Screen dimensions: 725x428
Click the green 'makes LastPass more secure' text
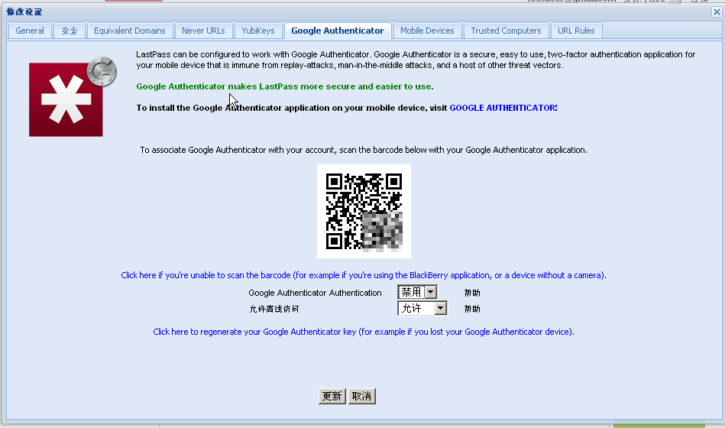tap(285, 86)
